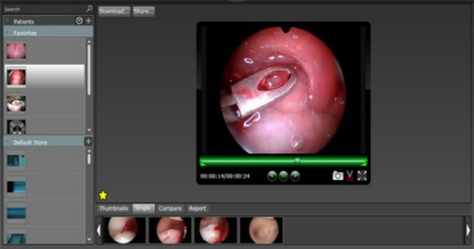Select third blue Default Store thumbnail
Viewport: 474px width, 249px height.
(16, 213)
